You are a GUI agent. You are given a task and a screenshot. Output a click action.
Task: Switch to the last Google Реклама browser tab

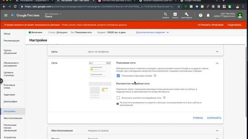click(x=199, y=1)
